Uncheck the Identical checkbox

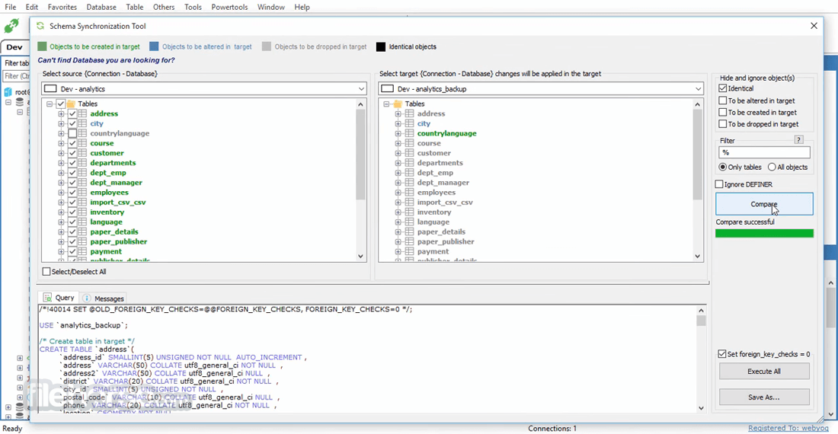click(722, 88)
